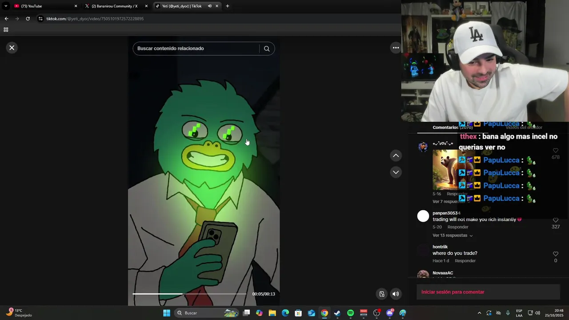Open Discord from the taskbar

[390, 313]
